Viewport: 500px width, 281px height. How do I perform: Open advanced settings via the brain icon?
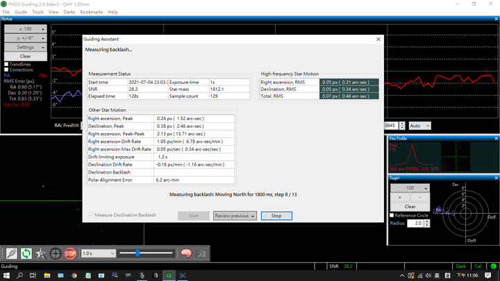tap(186, 254)
